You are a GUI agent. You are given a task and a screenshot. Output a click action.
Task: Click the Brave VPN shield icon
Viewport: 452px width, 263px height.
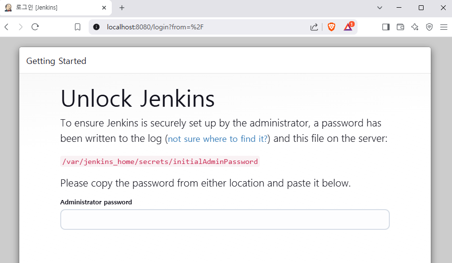click(x=429, y=27)
